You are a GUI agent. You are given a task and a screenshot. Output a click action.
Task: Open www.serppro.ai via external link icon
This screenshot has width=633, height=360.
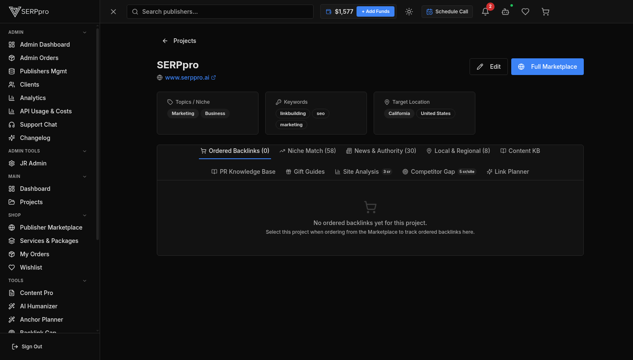pyautogui.click(x=214, y=77)
